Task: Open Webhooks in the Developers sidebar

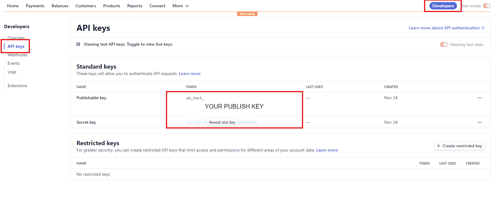Action: [18, 55]
